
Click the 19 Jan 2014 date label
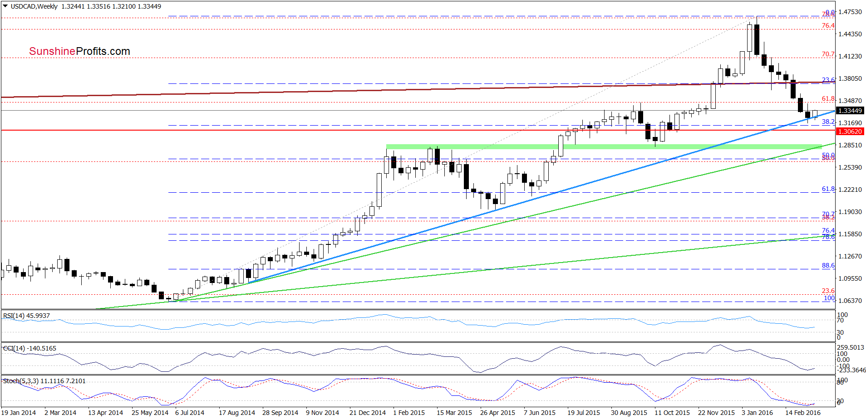point(19,413)
